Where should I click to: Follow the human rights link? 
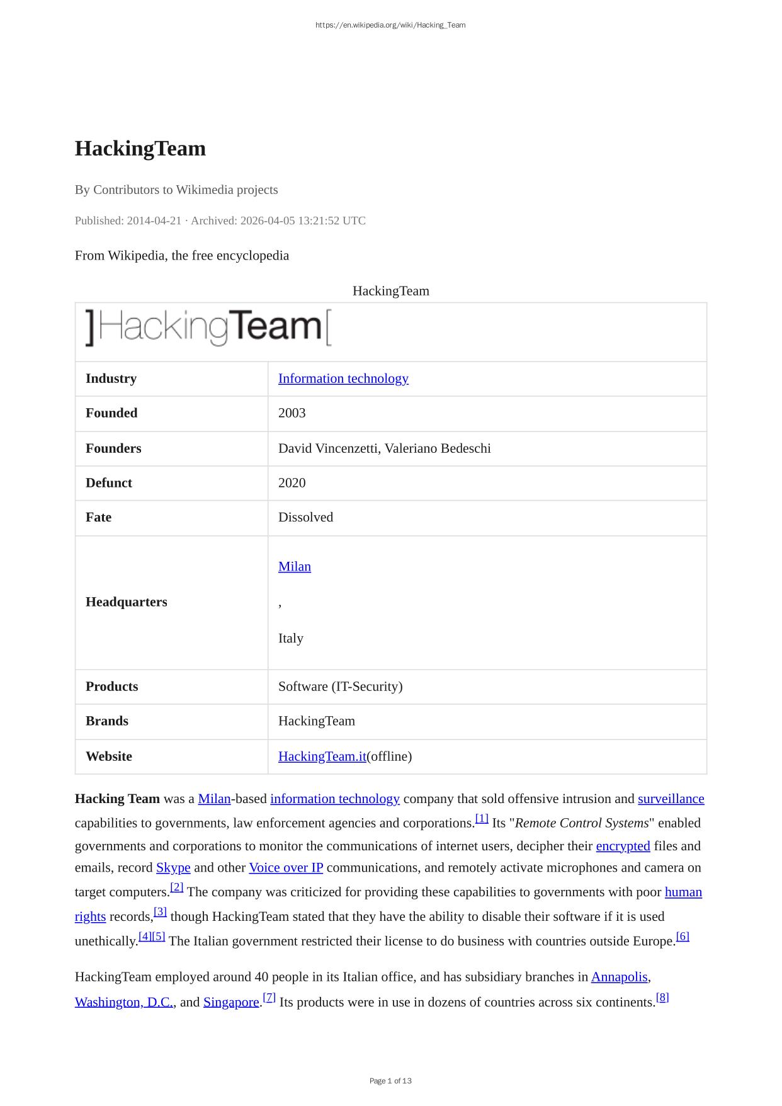coord(683,892)
